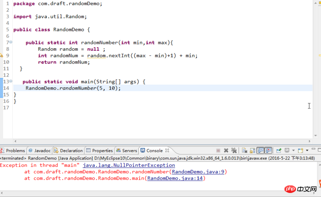Click the Display Selected Console icon
Screen dimensions: 321x197
pyautogui.click(x=287, y=151)
